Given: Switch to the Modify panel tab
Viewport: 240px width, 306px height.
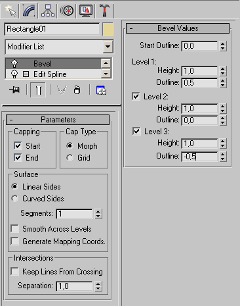Looking at the screenshot, I should [x=29, y=10].
